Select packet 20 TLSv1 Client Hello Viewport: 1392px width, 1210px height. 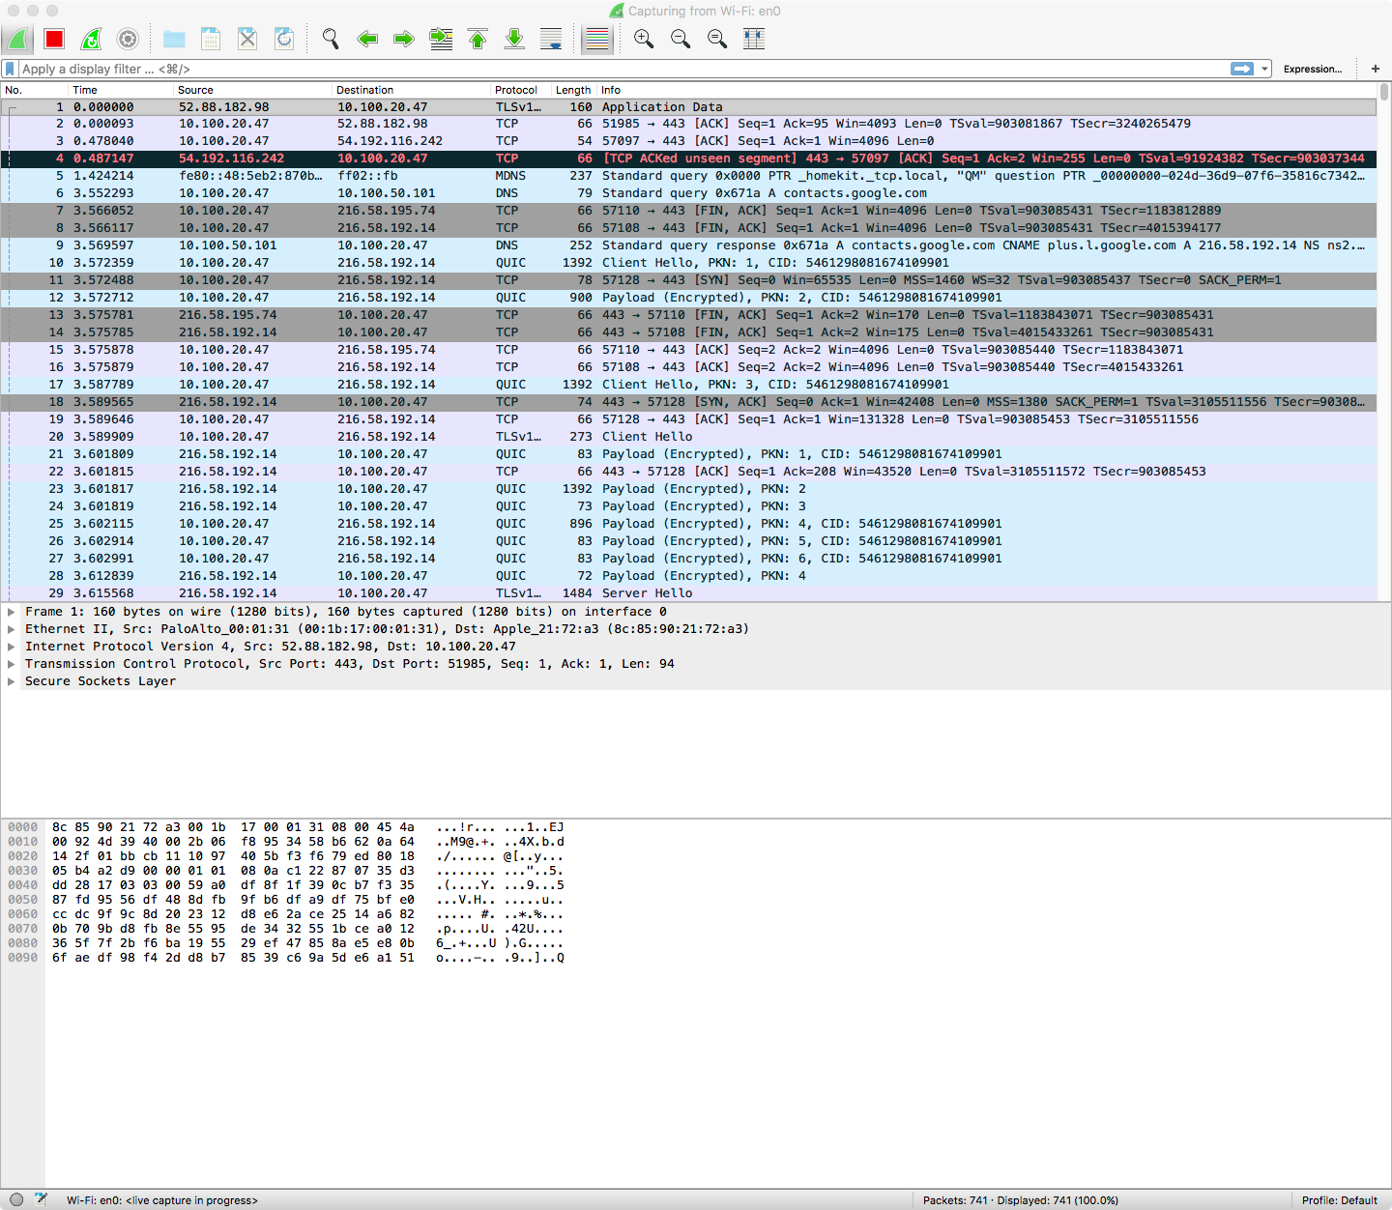[x=688, y=437]
